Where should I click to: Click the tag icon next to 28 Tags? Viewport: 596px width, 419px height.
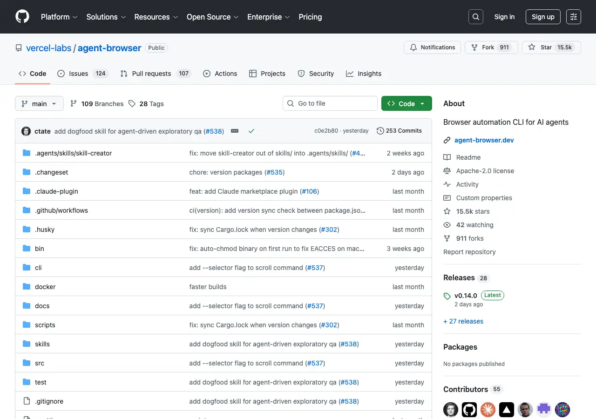[x=132, y=103]
